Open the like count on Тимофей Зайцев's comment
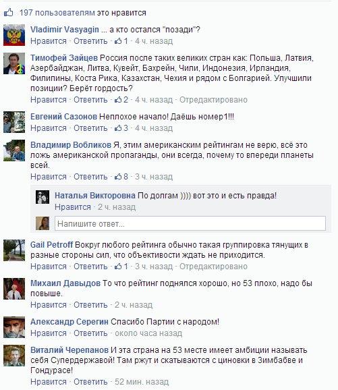Viewport: 338px width, 390px height. point(121,100)
